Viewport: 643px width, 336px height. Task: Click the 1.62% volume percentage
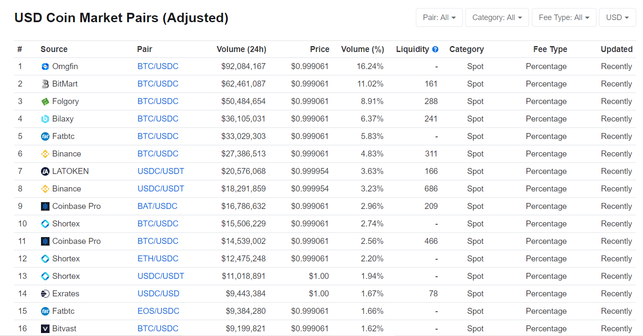click(372, 329)
